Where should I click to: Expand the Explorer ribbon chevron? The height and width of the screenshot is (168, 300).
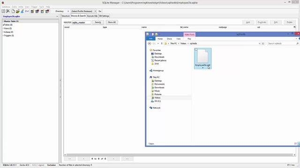[x=296, y=39]
